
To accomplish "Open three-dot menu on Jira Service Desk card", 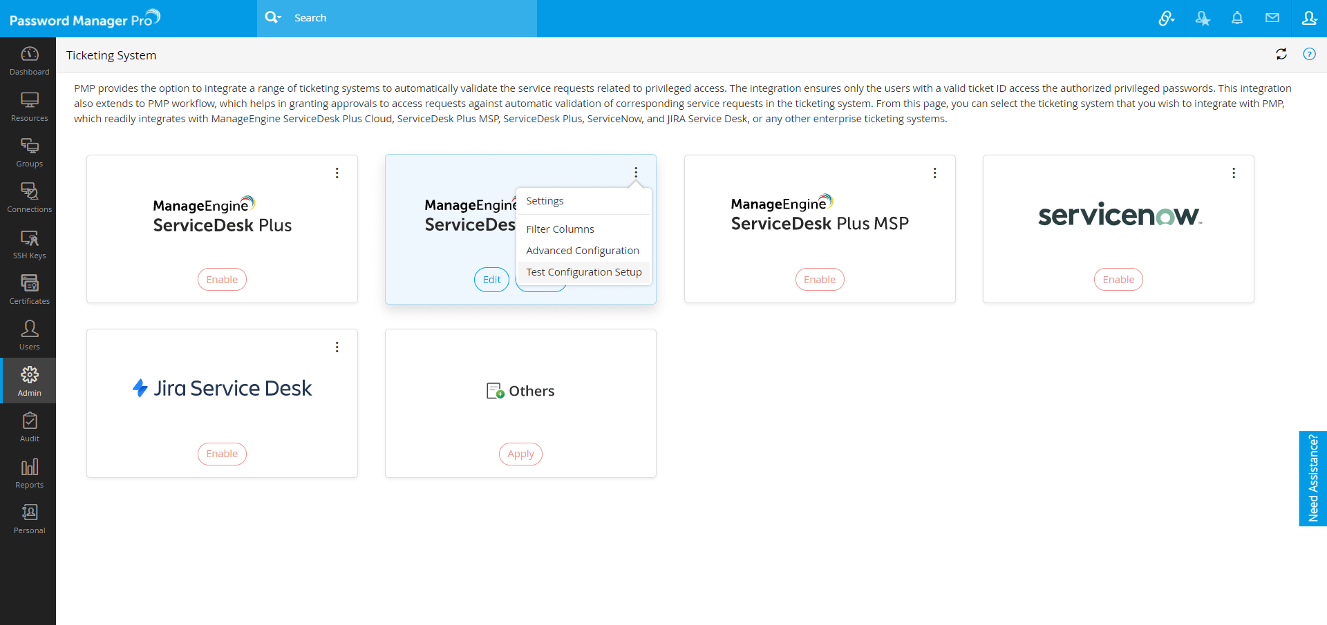I will [x=337, y=347].
